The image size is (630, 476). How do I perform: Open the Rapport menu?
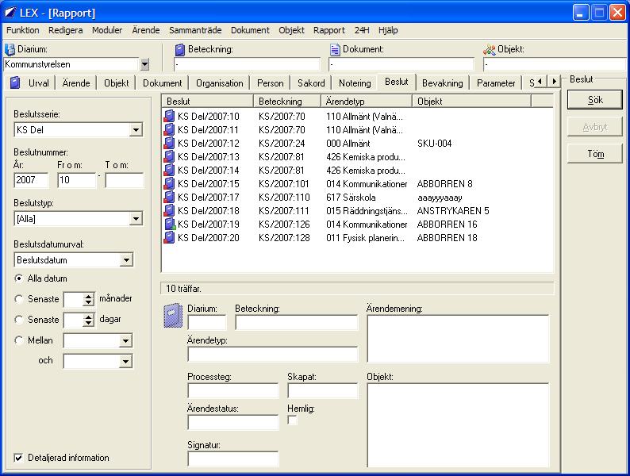329,30
